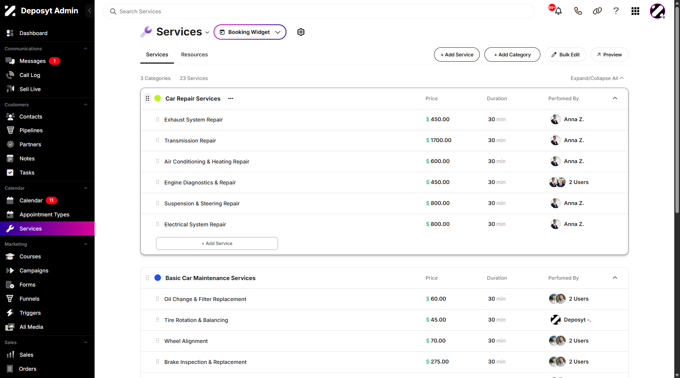Open Car Repair Services options ellipsis
The height and width of the screenshot is (378, 680).
point(231,98)
